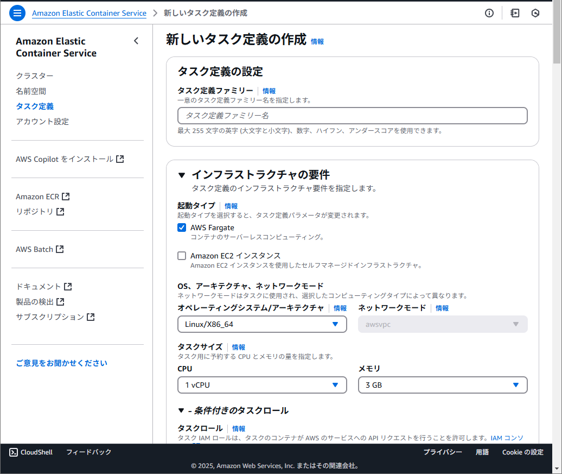Go to 名前空間 in the sidebar
Screen dimensions: 562x474
[x=31, y=91]
